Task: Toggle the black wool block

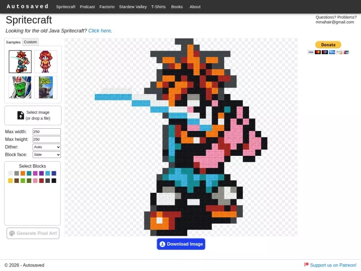Action: pos(54,181)
